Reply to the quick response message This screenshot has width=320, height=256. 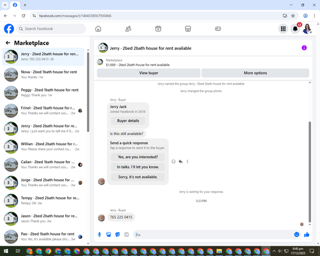(180, 161)
